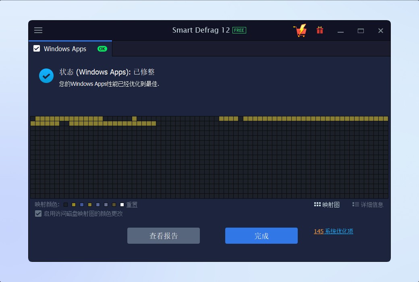
Task: Click the 查看报告 button
Action: point(164,236)
